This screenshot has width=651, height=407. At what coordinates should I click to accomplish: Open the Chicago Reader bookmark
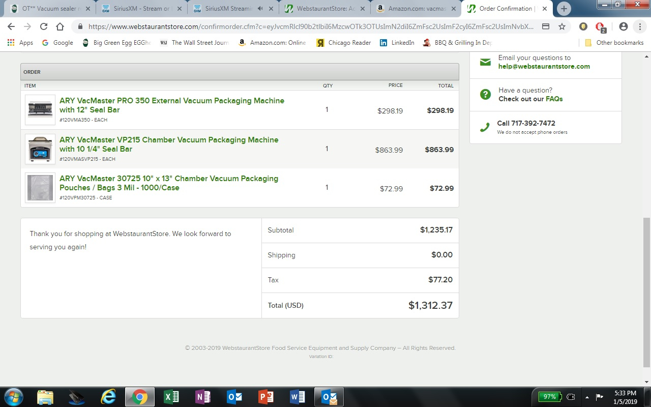pos(344,43)
